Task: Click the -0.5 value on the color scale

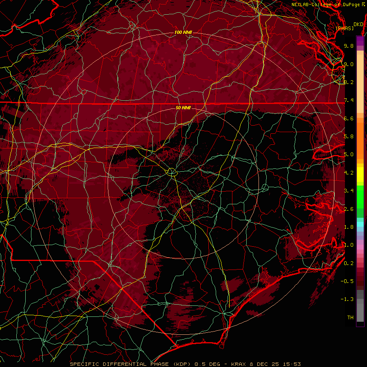Action: coord(347,281)
